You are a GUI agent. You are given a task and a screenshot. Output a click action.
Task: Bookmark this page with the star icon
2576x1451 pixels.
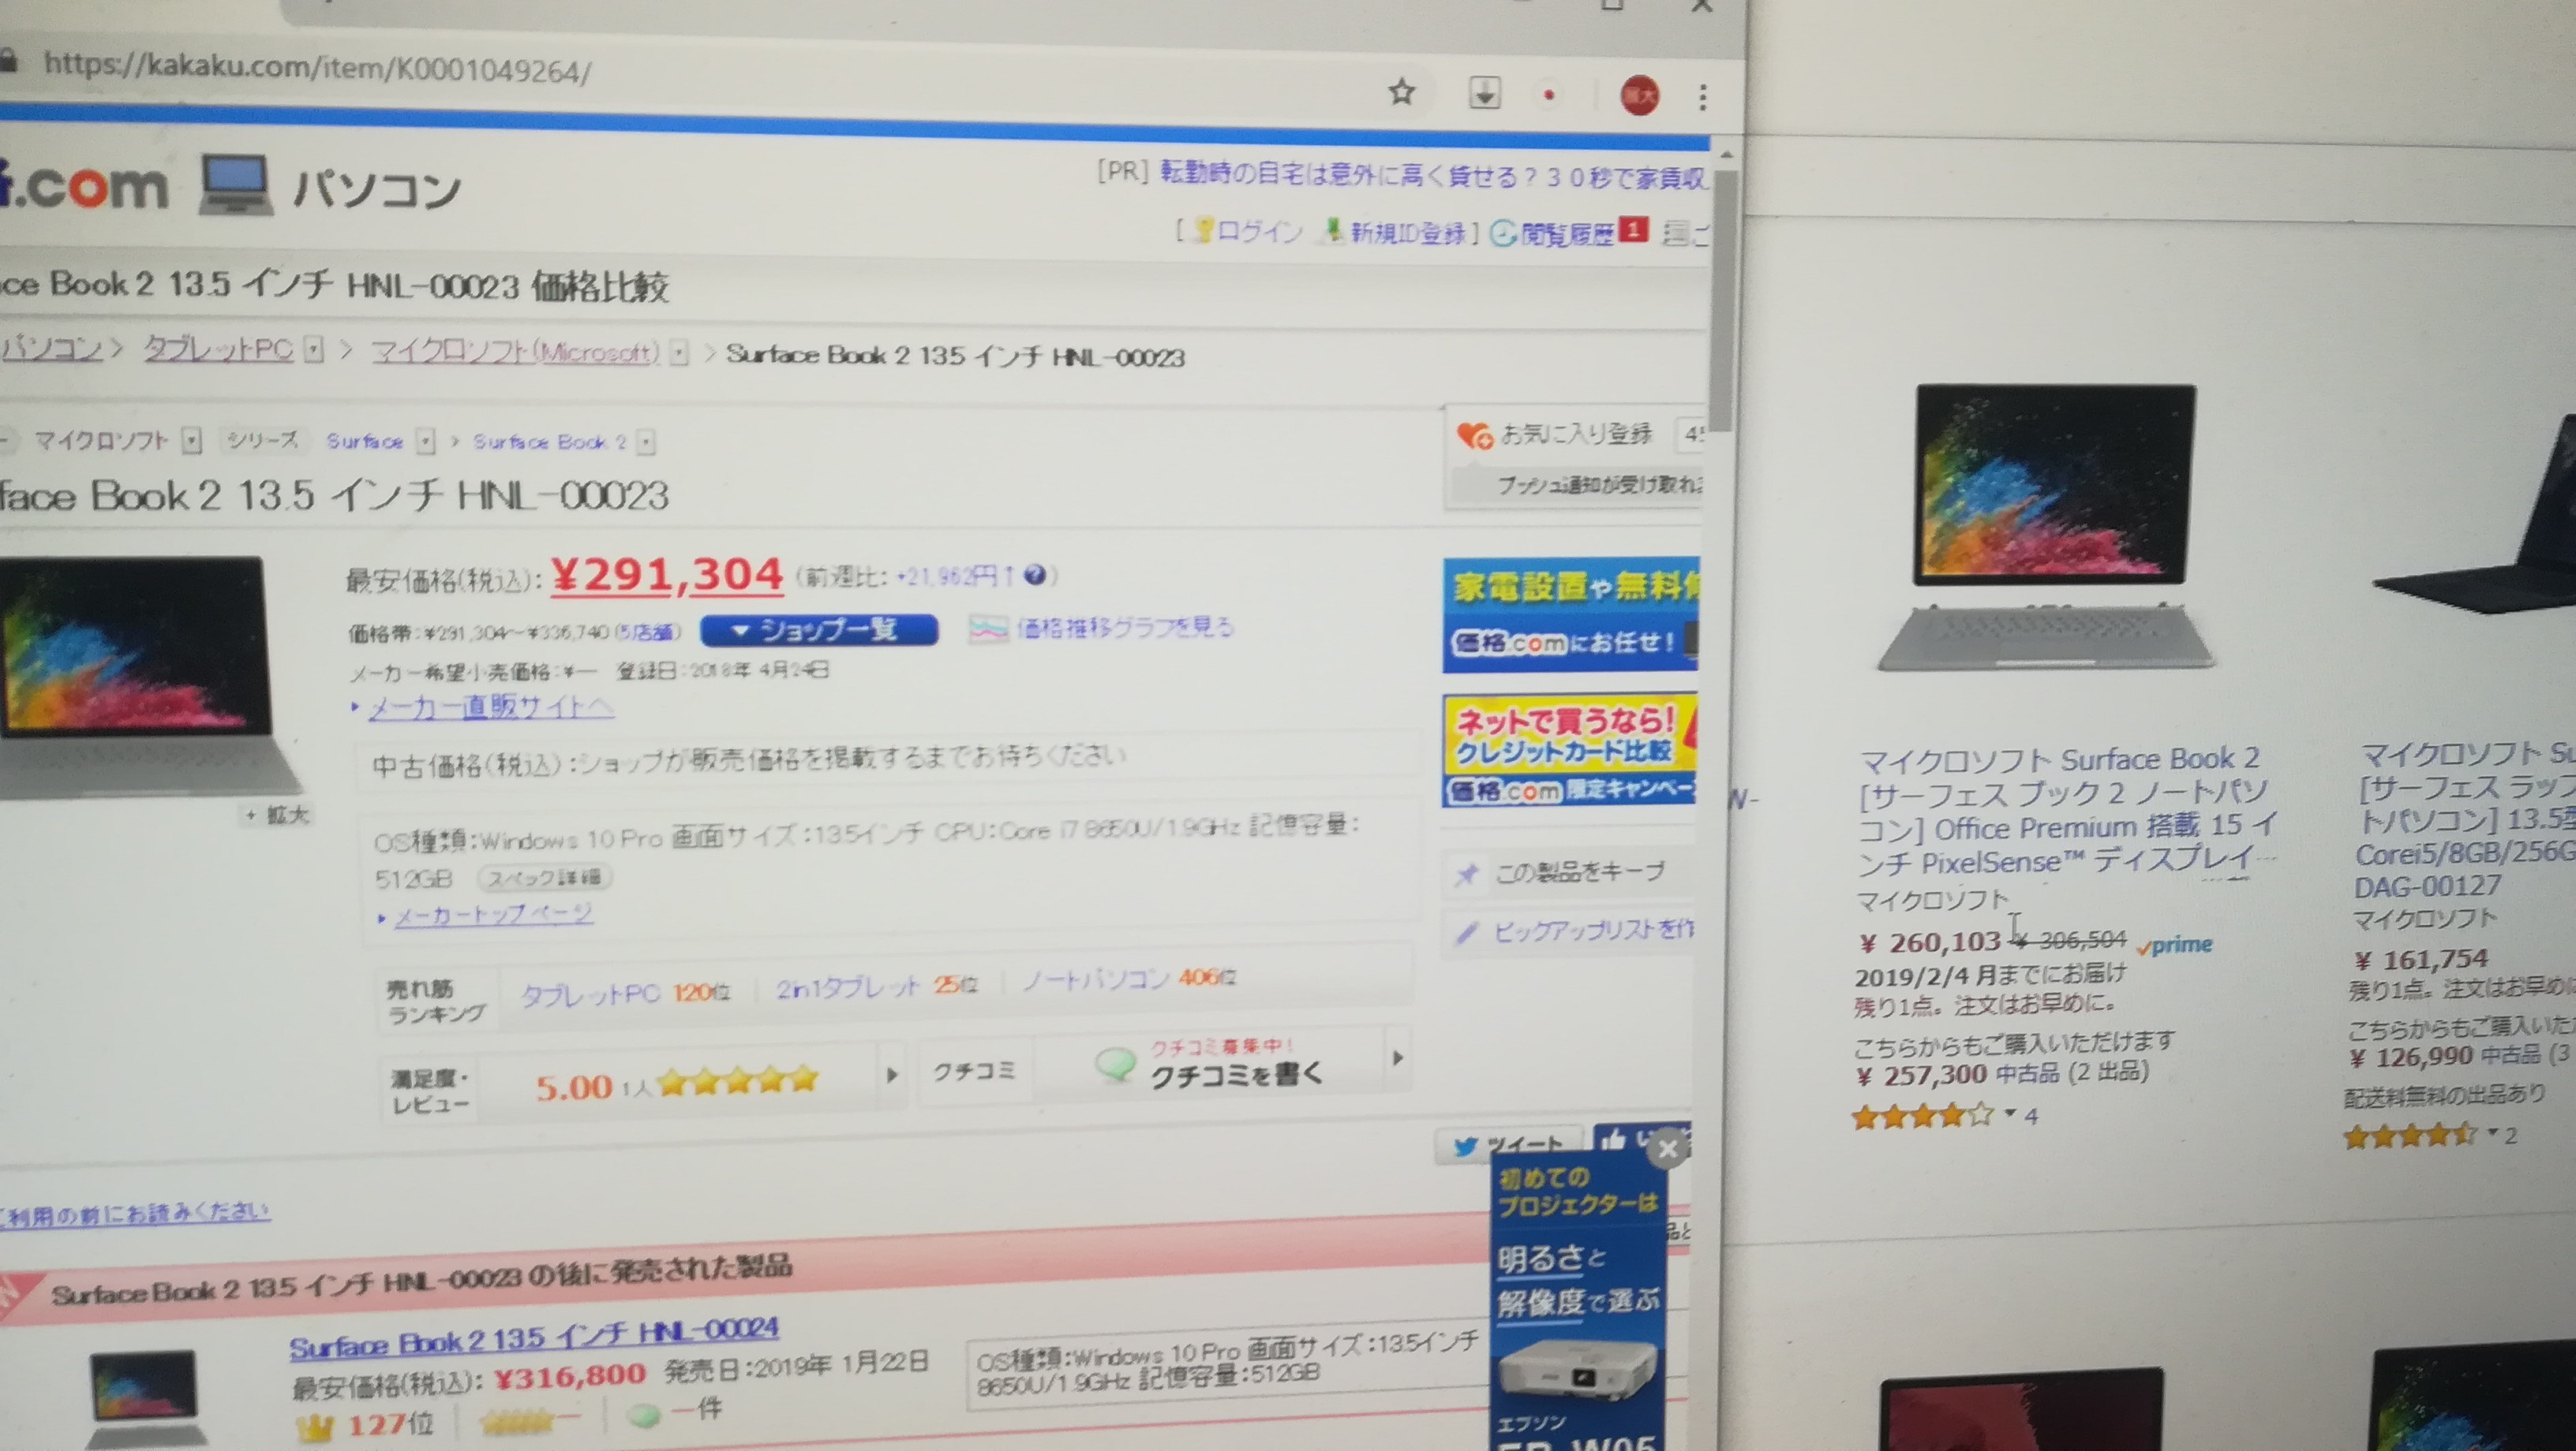(x=1402, y=93)
